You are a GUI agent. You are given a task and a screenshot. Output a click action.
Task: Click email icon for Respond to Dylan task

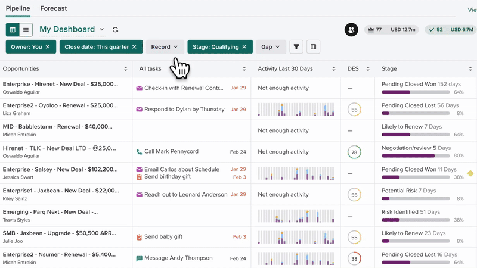point(140,110)
